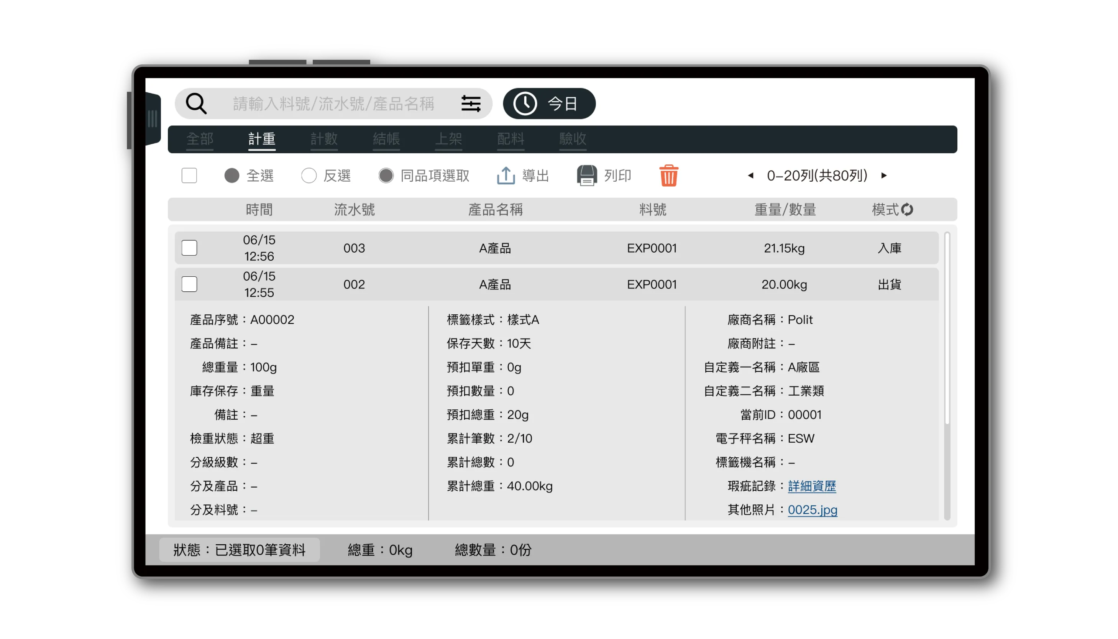Open the 0025.jpg photo link

click(x=813, y=510)
